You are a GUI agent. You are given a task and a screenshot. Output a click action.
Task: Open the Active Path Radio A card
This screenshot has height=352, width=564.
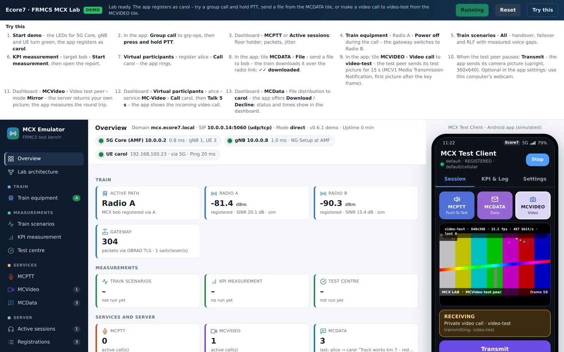click(148, 203)
